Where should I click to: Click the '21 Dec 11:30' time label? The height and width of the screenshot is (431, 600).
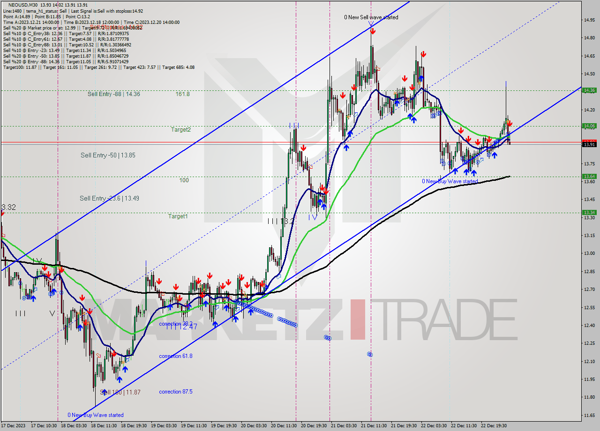pos(373,426)
